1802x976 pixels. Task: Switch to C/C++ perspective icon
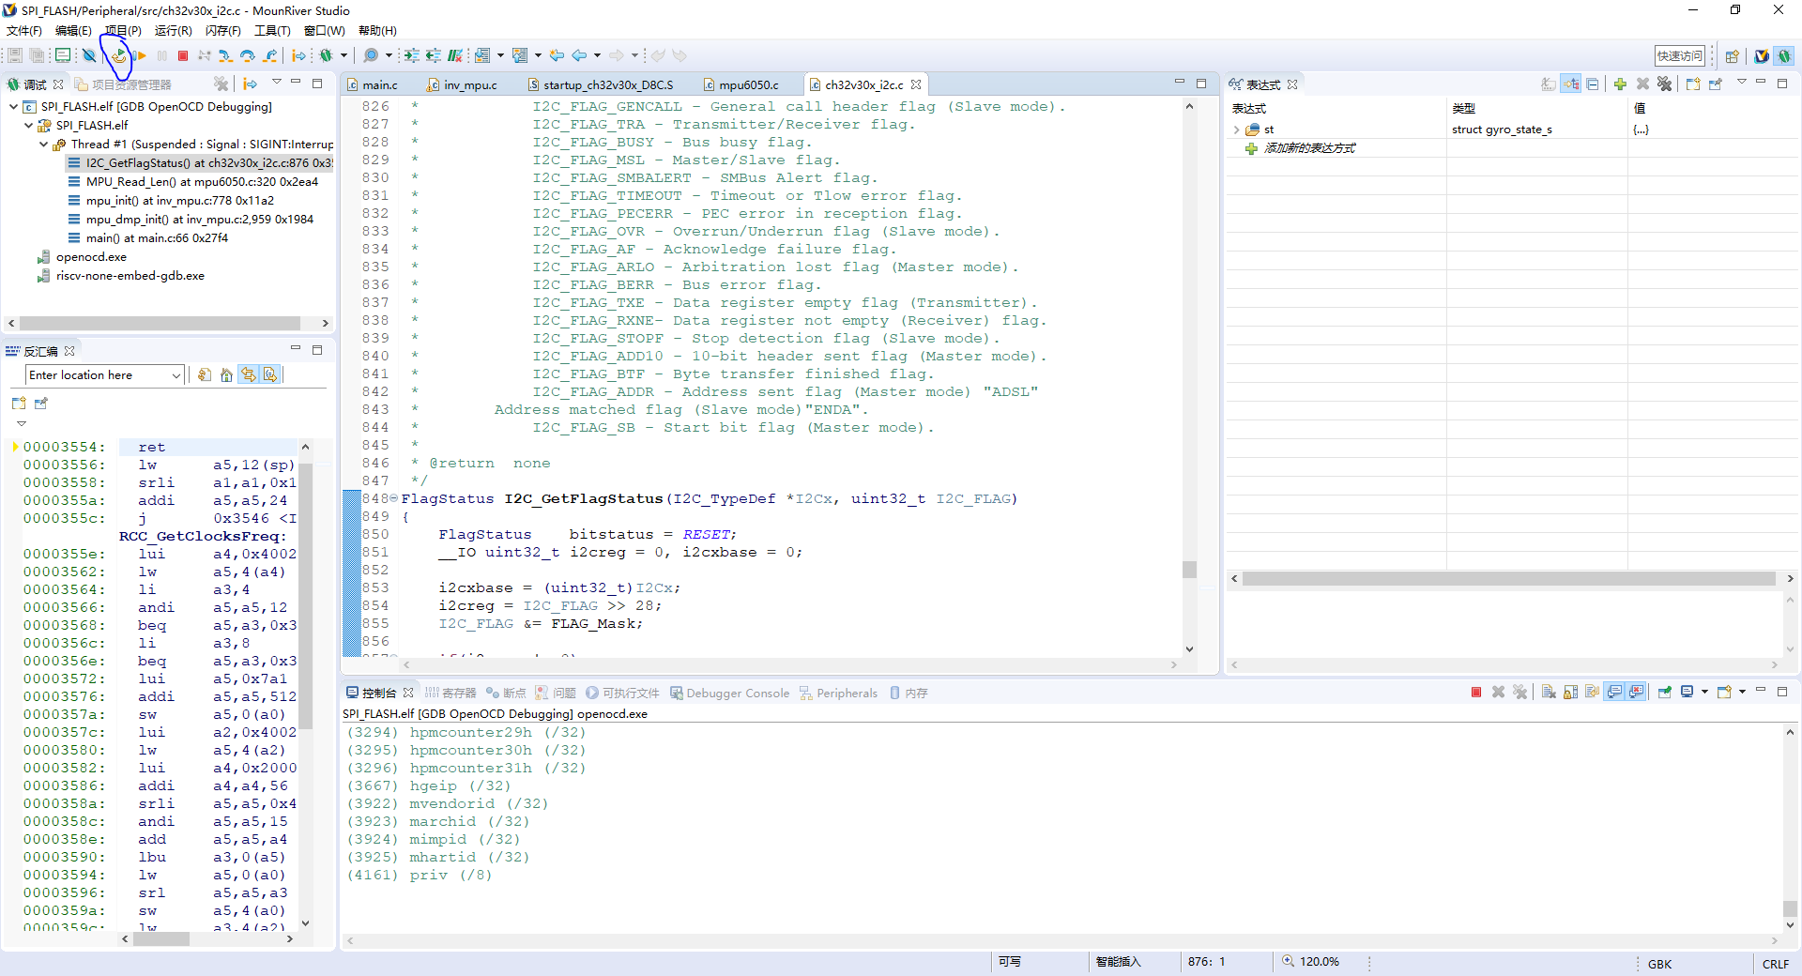pos(1762,56)
